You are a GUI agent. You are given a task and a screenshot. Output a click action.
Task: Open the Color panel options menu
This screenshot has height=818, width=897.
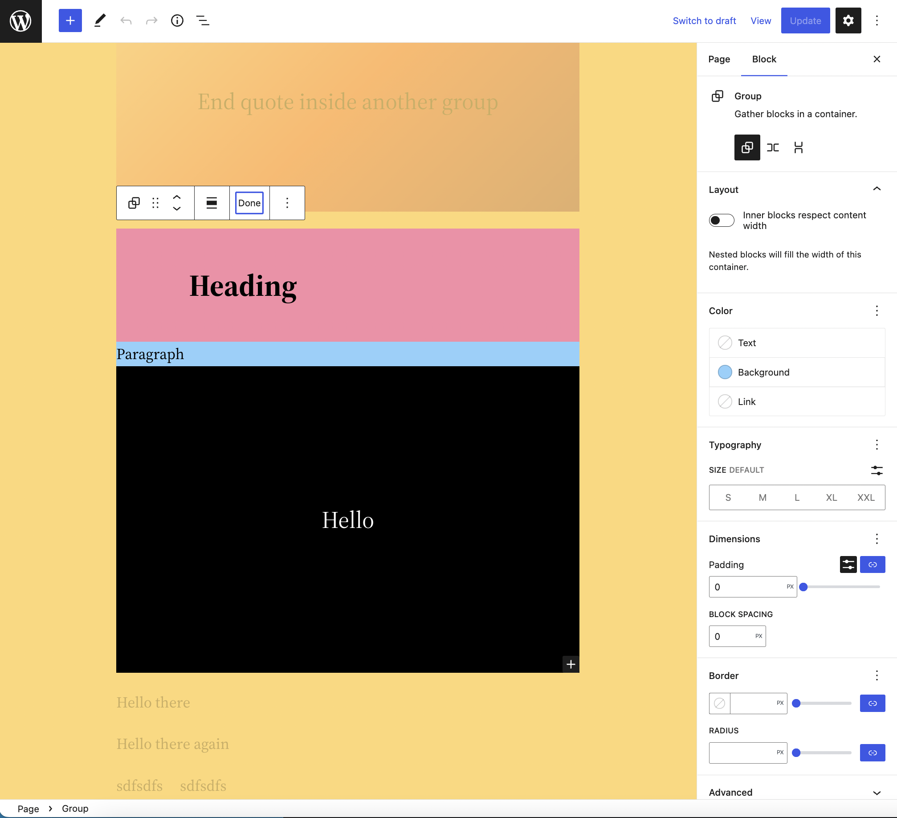coord(877,311)
